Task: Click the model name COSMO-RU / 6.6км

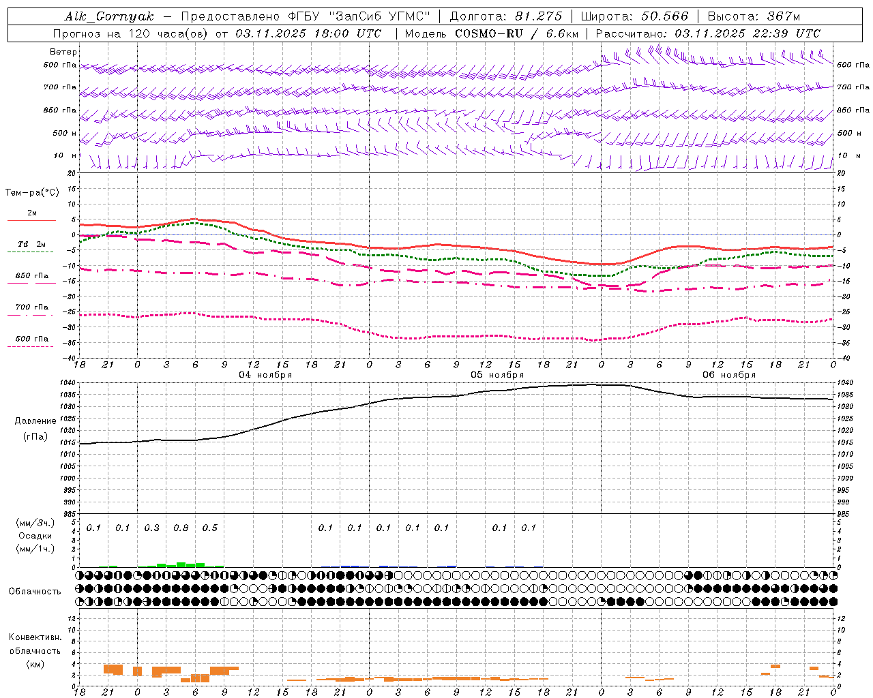Action: point(516,33)
